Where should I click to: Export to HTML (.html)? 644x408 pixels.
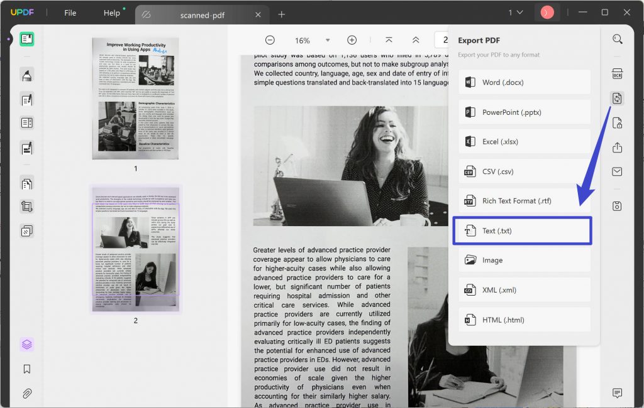(525, 320)
